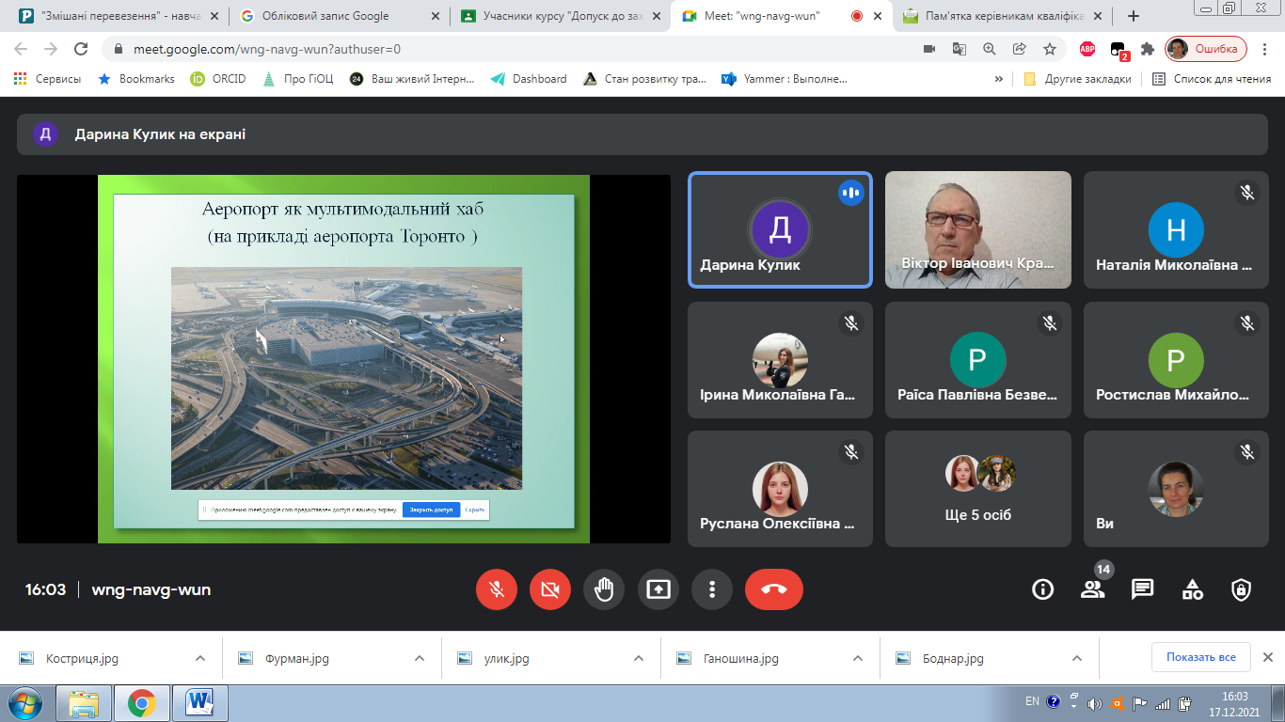Toggle the camera on/off button

pyautogui.click(x=550, y=589)
